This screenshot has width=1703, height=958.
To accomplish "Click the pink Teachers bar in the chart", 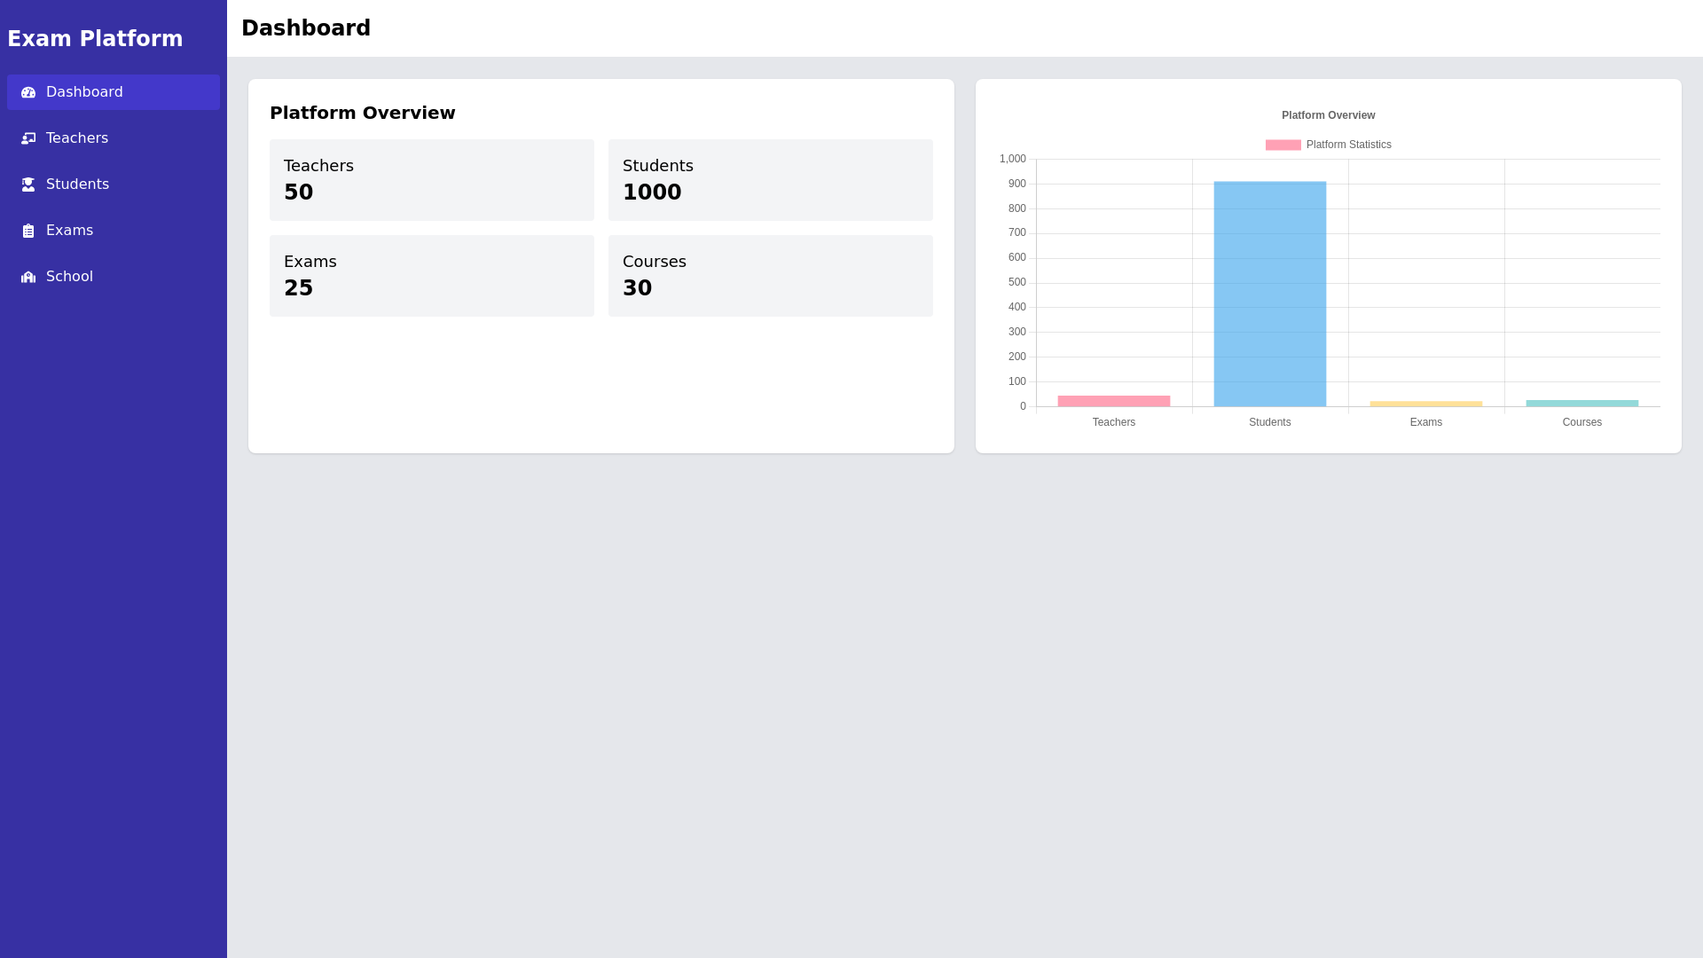I will click(x=1113, y=400).
